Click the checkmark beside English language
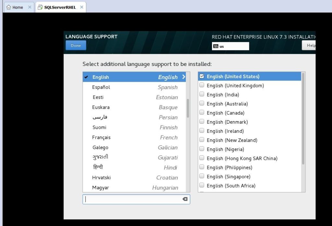This screenshot has width=332, height=226. point(86,77)
